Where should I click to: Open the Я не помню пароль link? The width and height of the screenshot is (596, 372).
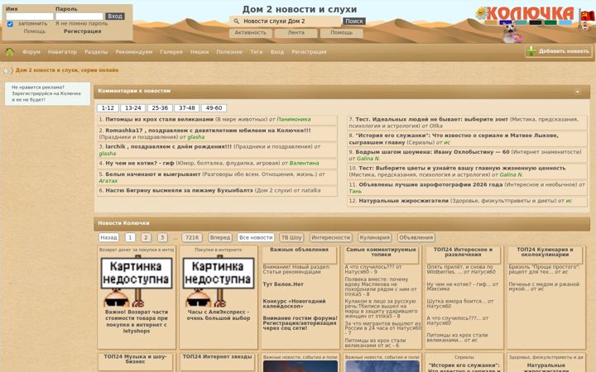click(x=81, y=23)
